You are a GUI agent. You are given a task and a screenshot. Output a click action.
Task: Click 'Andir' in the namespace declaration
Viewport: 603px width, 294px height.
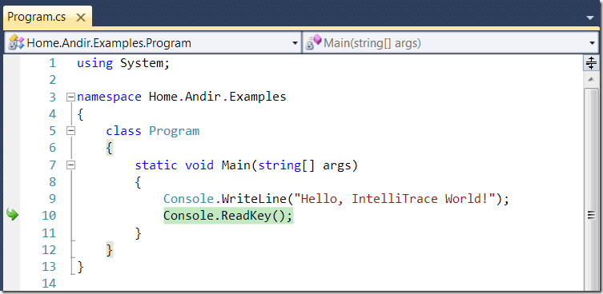coord(203,97)
